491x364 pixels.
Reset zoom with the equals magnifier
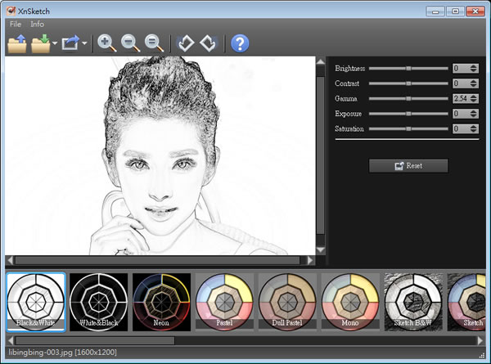pos(154,43)
